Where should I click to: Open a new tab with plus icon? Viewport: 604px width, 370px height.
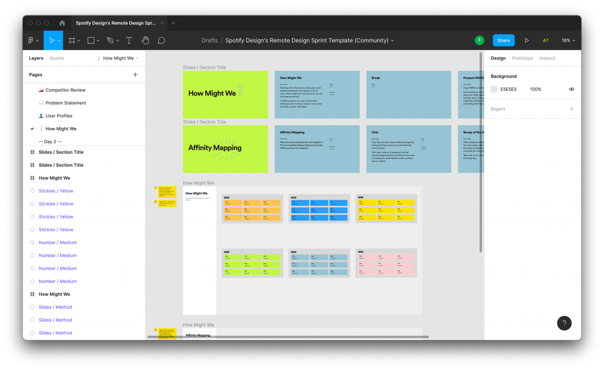(x=173, y=23)
